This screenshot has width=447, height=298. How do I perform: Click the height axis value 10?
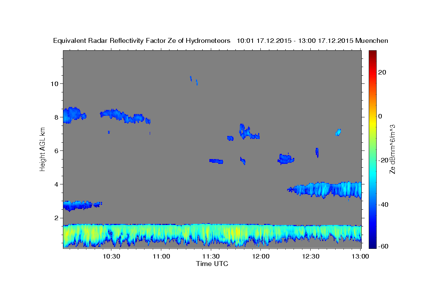click(55, 83)
